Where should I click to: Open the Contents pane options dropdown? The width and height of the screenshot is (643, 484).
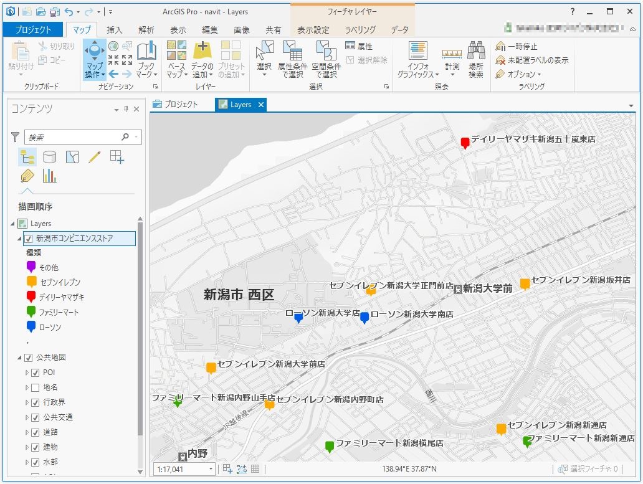pyautogui.click(x=116, y=110)
